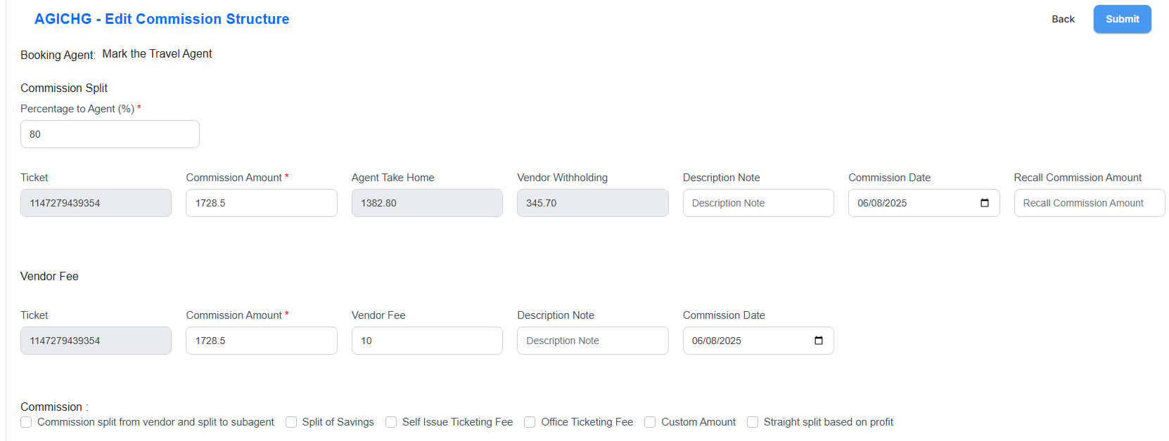Click the Ticket field in Commission Split row
Viewport: 1169px width, 441px height.
click(x=96, y=203)
